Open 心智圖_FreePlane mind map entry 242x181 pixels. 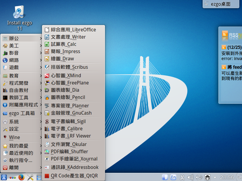[74, 83]
